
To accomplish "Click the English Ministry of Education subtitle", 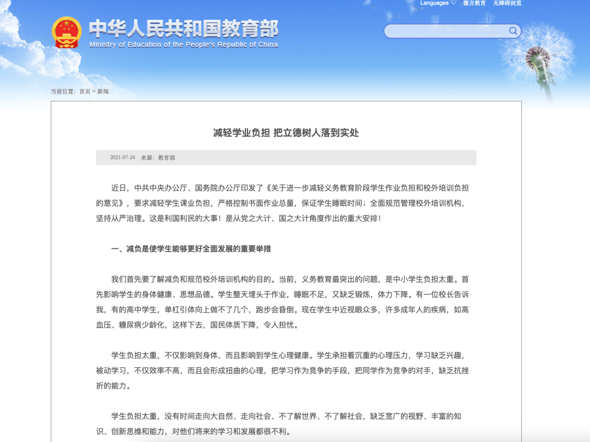I will click(183, 45).
